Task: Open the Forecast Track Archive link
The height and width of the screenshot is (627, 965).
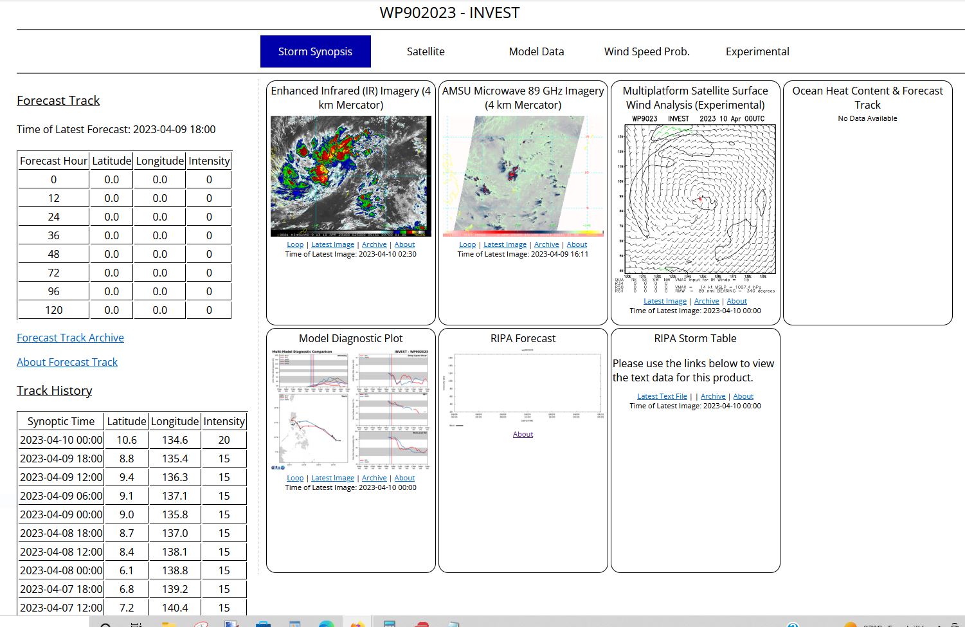Action: 70,338
